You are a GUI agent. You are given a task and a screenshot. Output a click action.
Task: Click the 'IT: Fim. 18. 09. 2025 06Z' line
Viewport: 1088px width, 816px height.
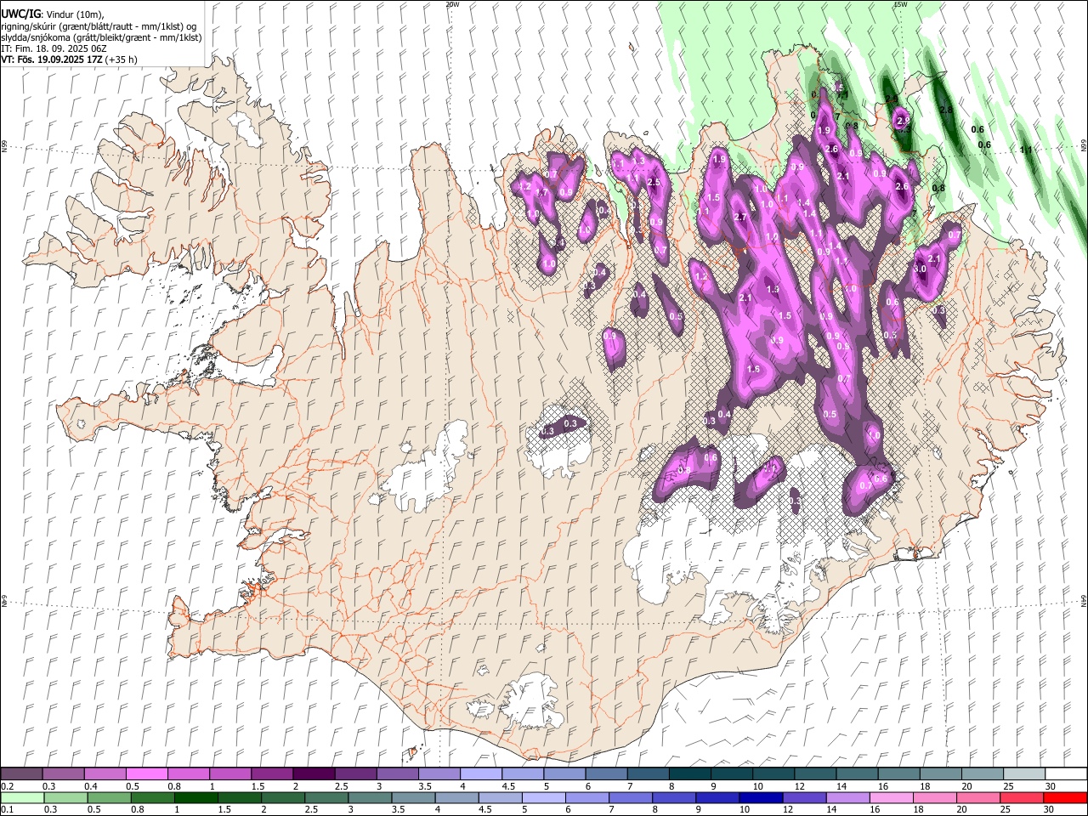tap(55, 48)
